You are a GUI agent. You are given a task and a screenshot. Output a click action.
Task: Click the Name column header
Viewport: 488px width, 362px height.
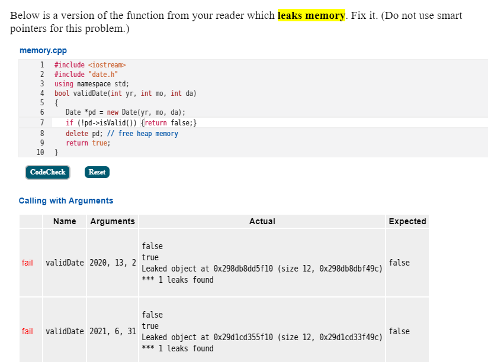pos(65,221)
